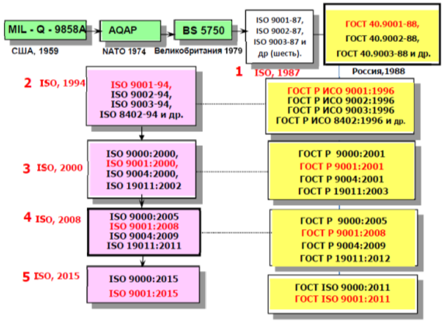Click the ГОСТ Р 9001:2008 yellow box

coord(343,238)
